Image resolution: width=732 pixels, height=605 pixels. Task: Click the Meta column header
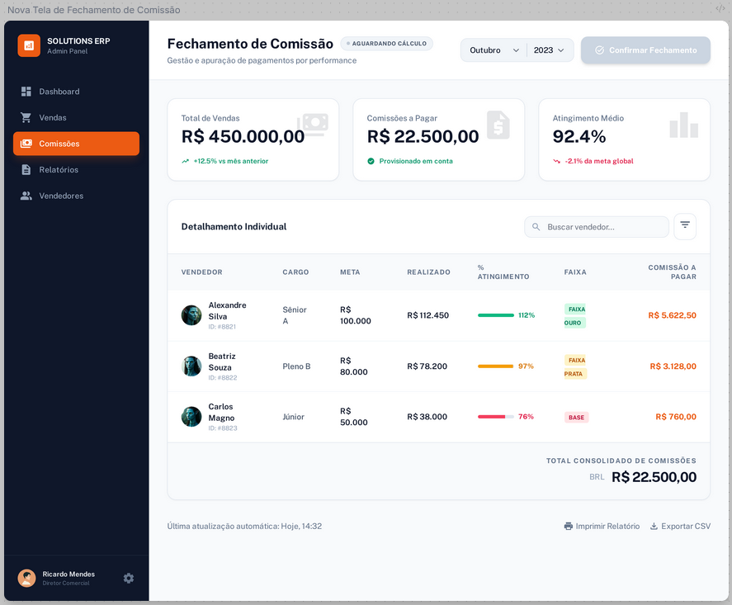(x=350, y=272)
